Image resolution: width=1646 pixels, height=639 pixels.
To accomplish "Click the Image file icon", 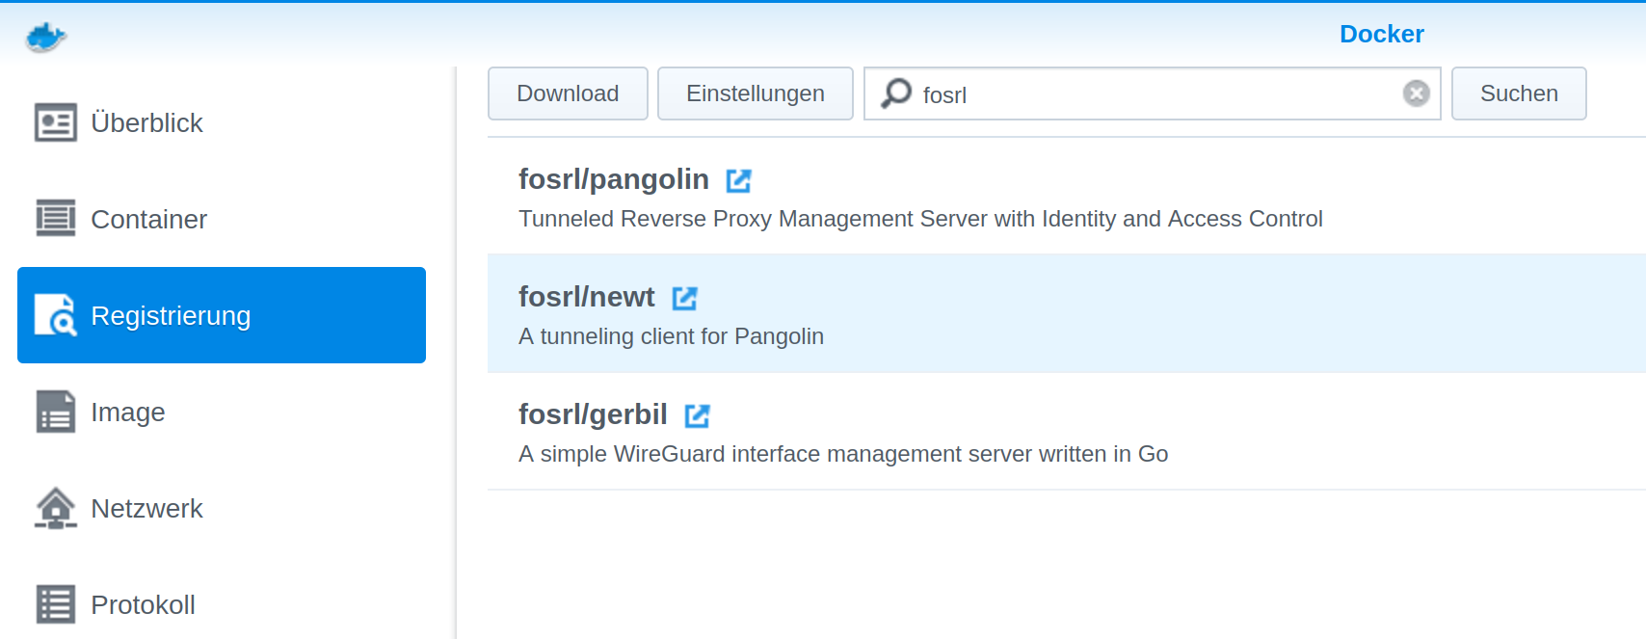I will pyautogui.click(x=56, y=412).
